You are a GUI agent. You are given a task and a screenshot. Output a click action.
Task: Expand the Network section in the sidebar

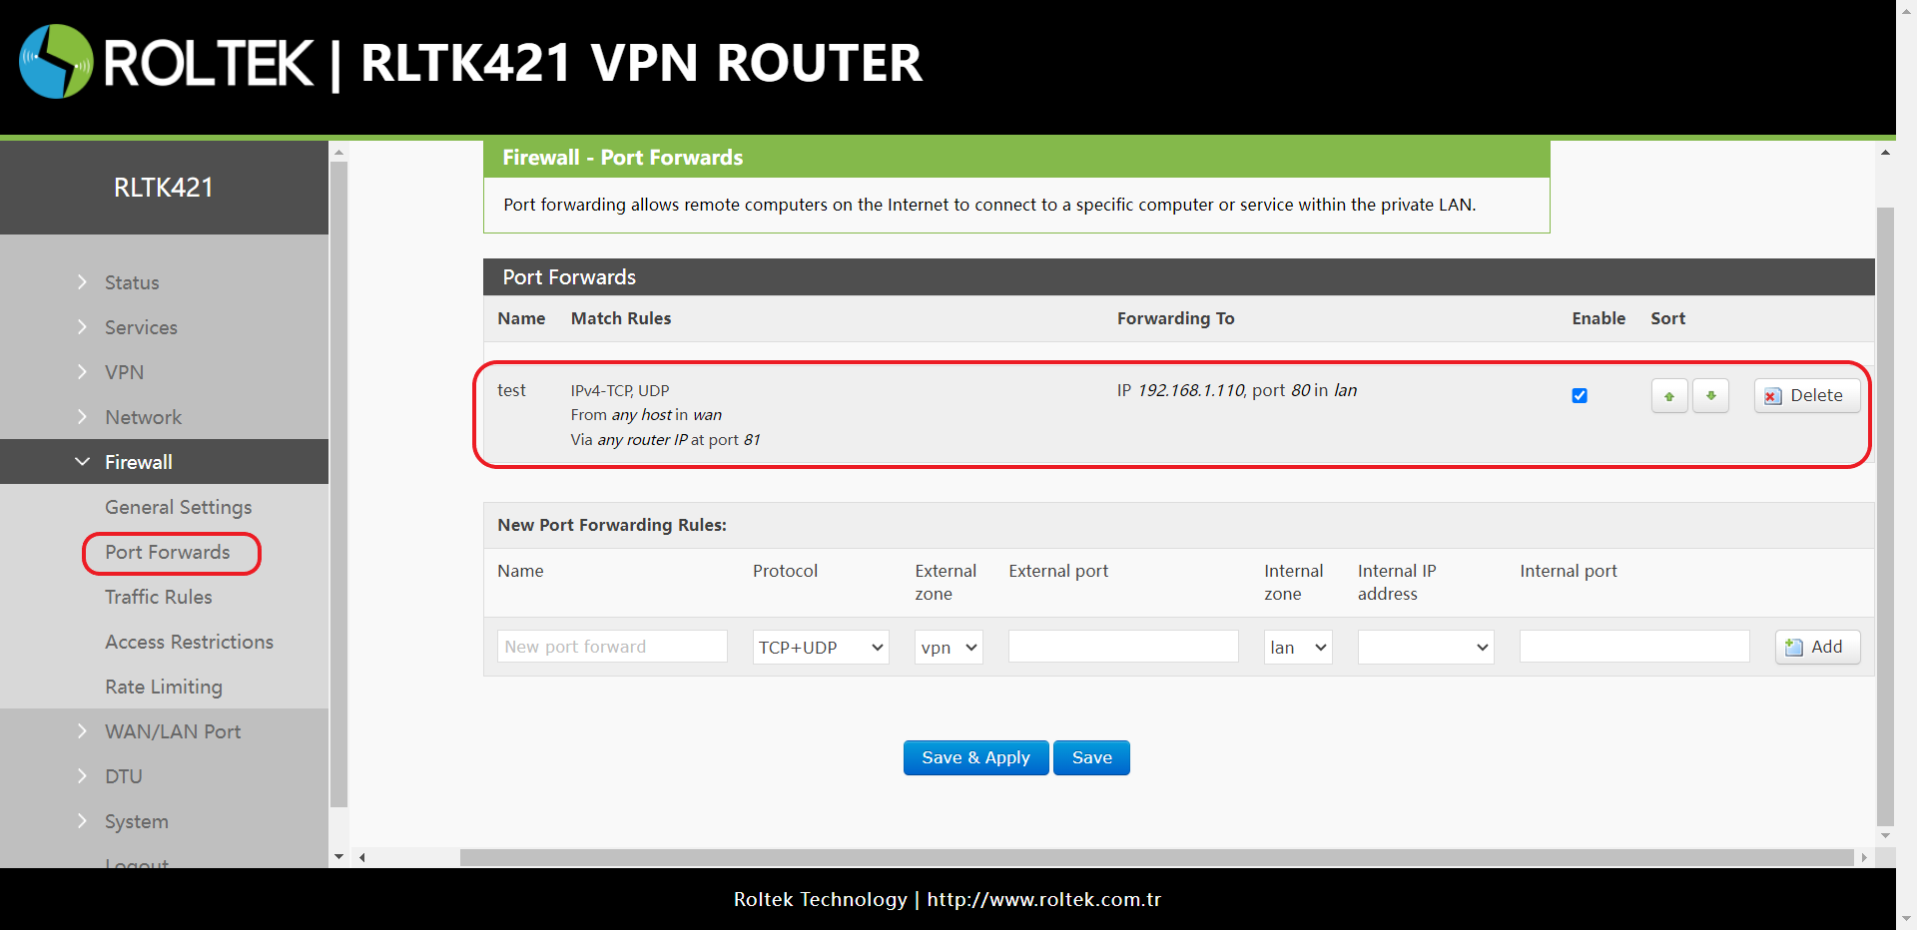tap(143, 417)
